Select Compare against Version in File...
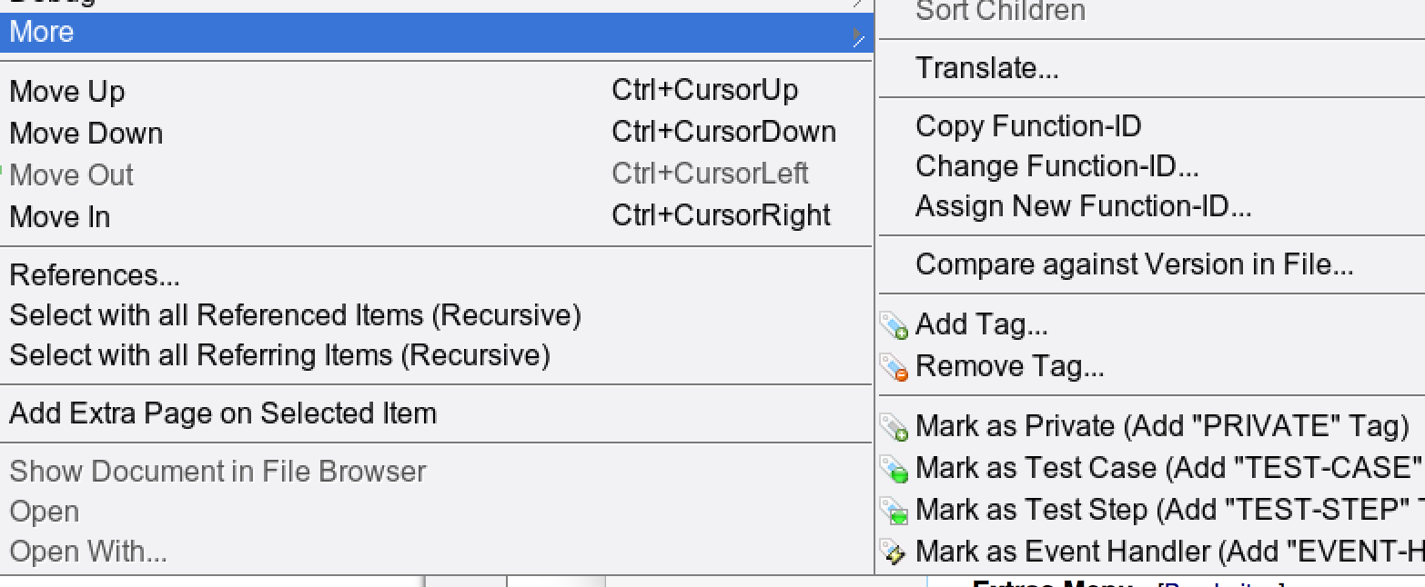Image resolution: width=1425 pixels, height=587 pixels. point(1135,264)
